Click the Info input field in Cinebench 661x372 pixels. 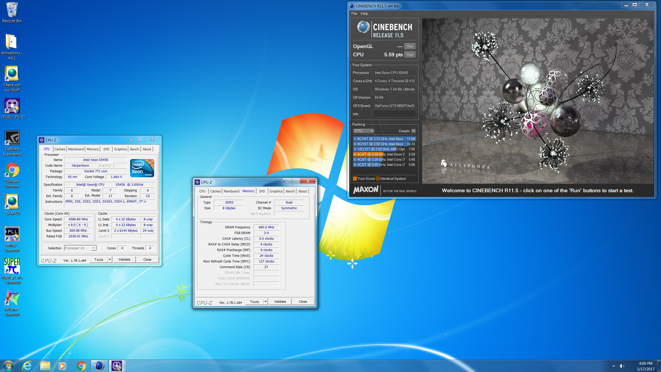point(395,114)
